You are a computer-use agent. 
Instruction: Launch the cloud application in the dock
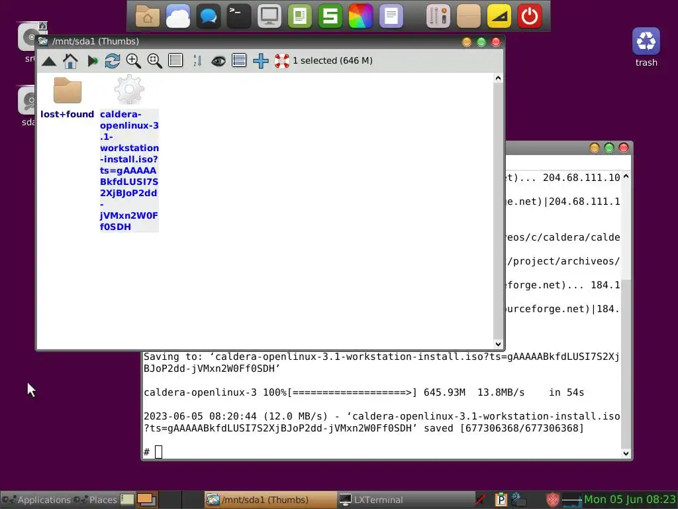(178, 17)
